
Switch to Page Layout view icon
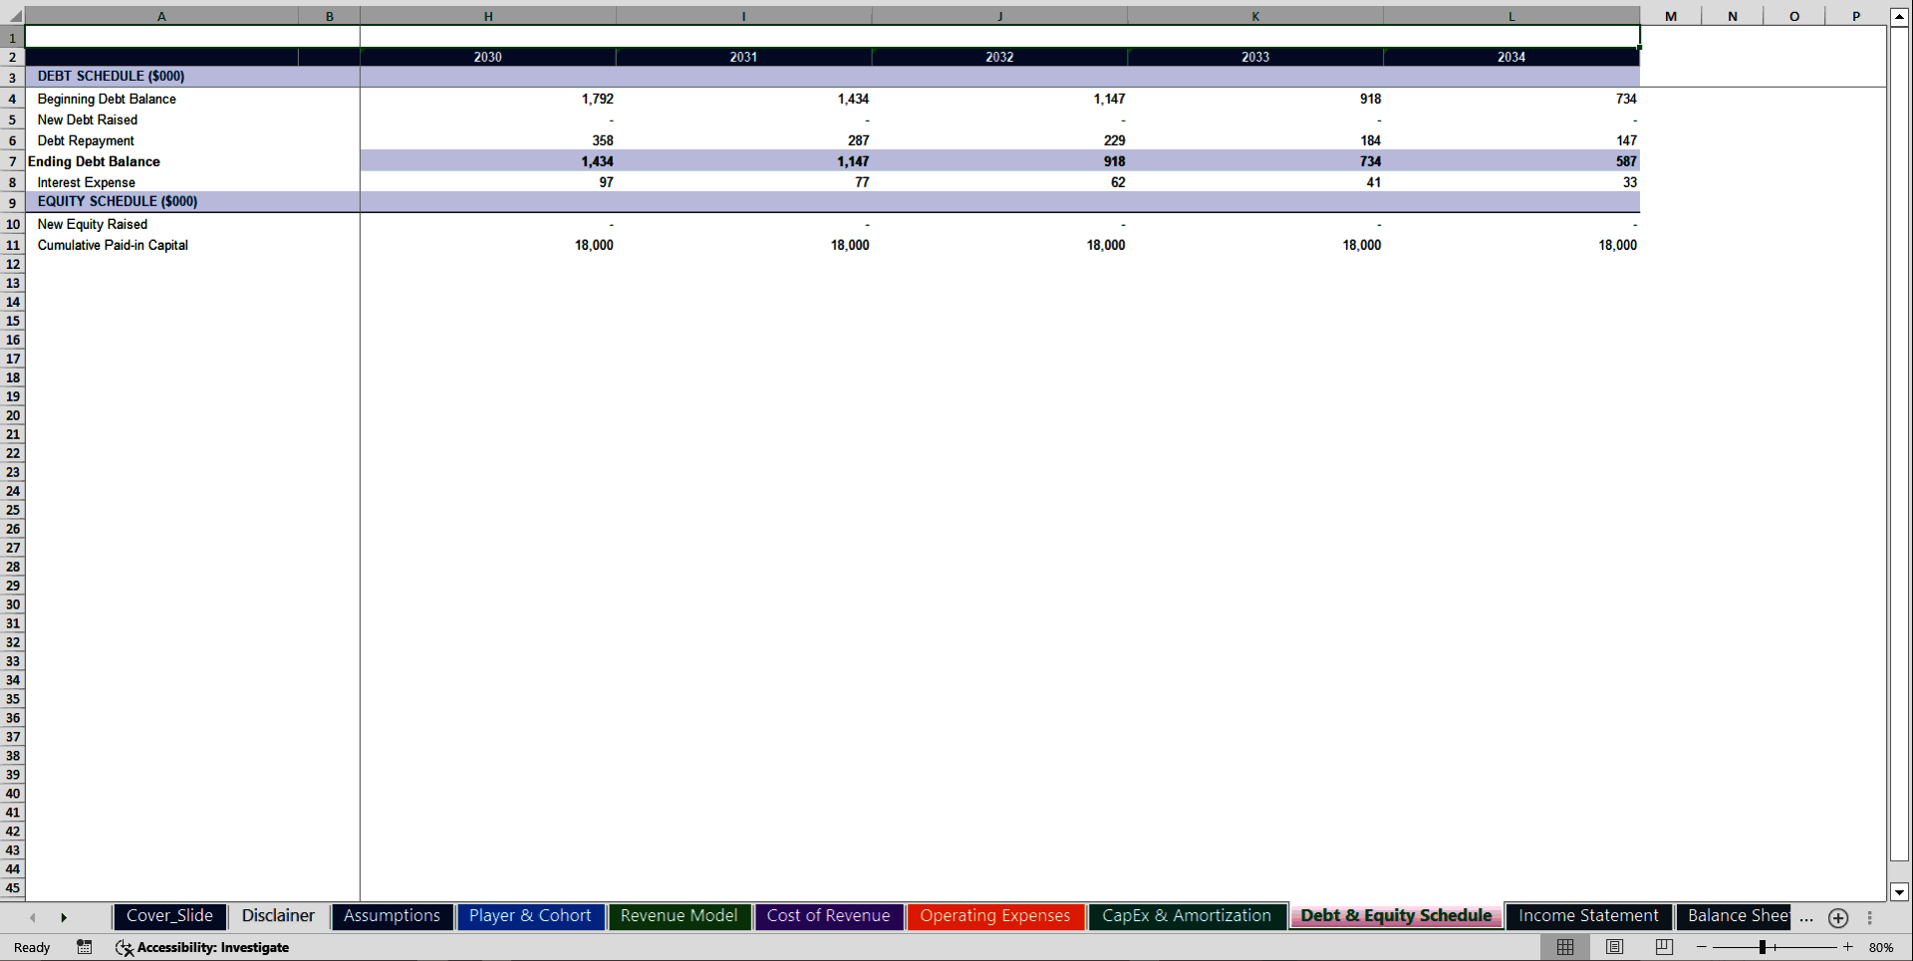(x=1614, y=947)
